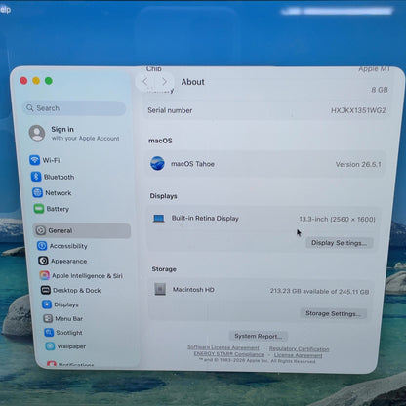This screenshot has width=406, height=406.
Task: Select the Wallpaper label
Action: coord(71,346)
